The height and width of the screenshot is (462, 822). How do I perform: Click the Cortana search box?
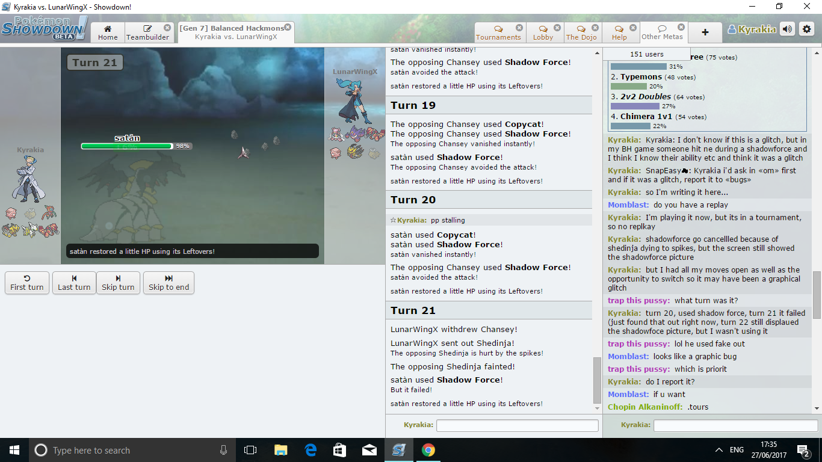click(x=132, y=450)
